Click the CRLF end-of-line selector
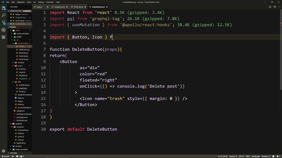Screen dimensions: 282x158 pyautogui.click(x=248, y=156)
